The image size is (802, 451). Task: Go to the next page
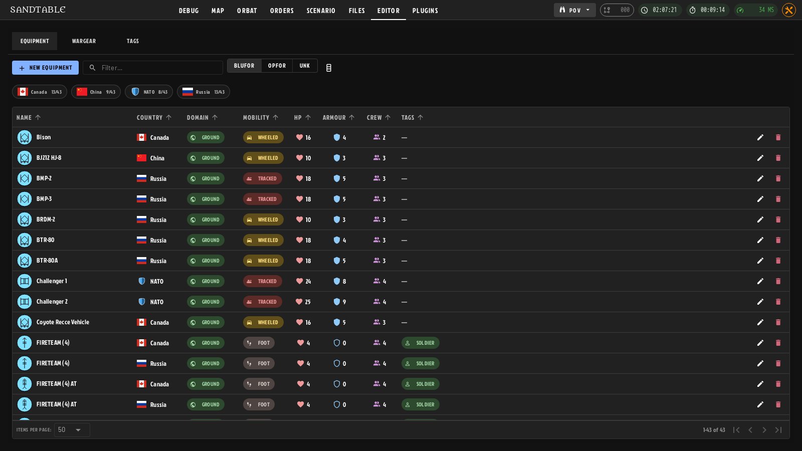[764, 430]
